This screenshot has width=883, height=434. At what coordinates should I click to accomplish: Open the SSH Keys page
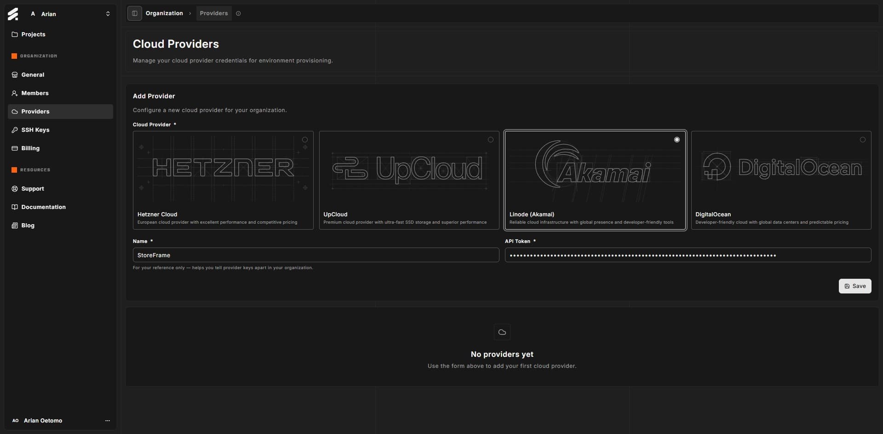(x=60, y=130)
